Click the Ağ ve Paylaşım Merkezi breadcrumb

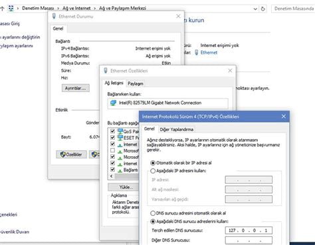(x=122, y=9)
